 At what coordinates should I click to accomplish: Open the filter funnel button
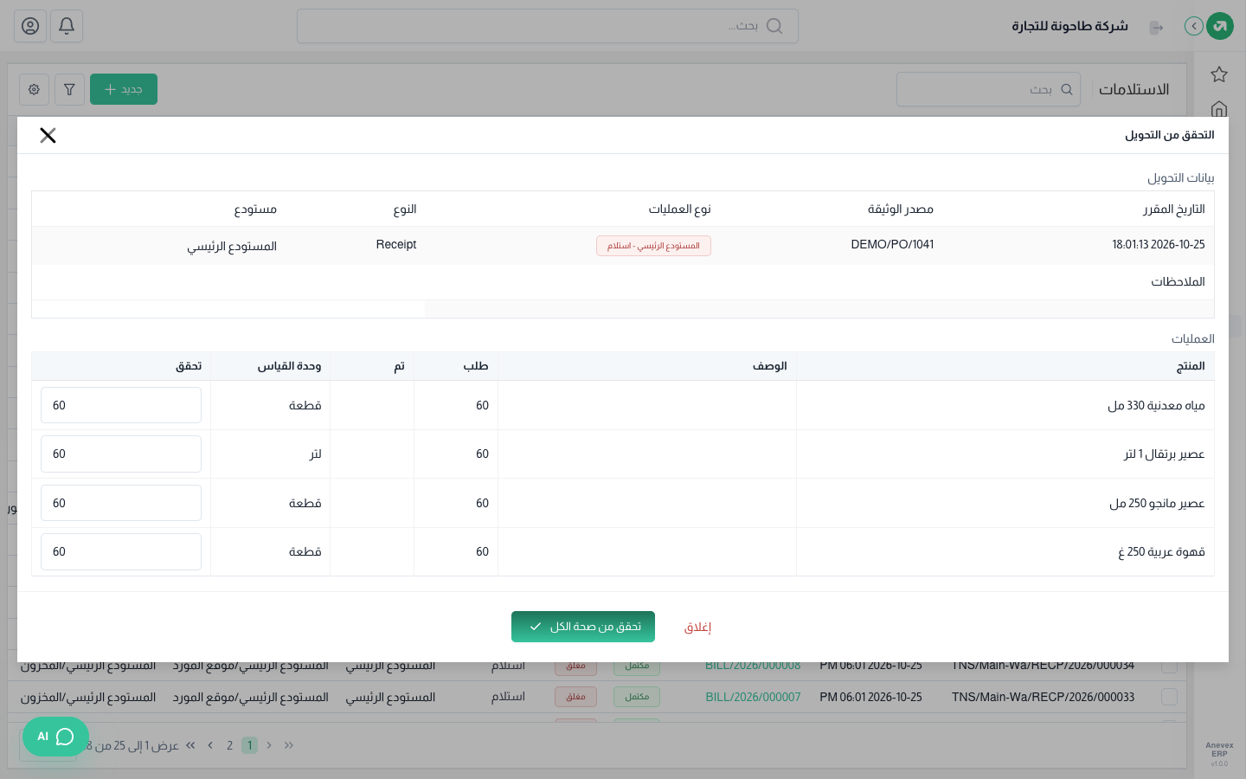click(x=69, y=89)
